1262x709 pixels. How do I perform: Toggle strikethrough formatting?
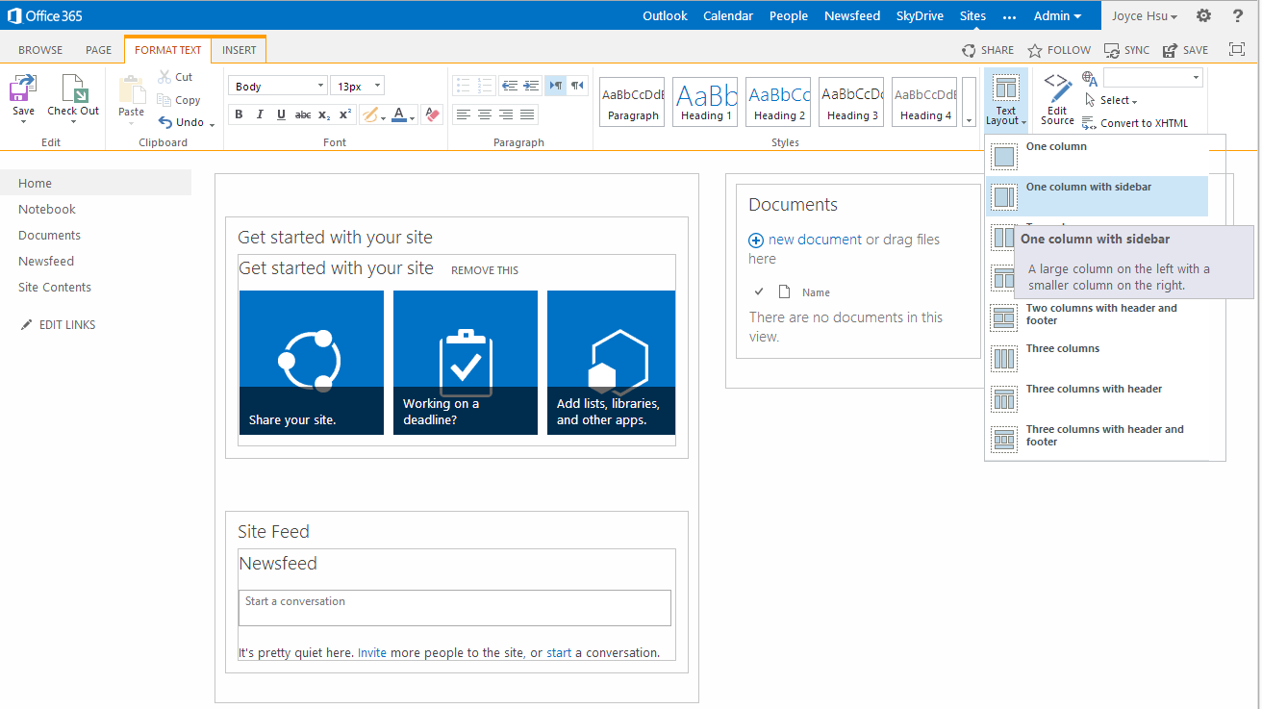[x=303, y=114]
